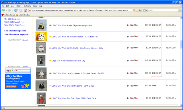
Task: Click PayPal icon on Luke Skywalker 10179 row
Action: pyautogui.click(x=128, y=73)
